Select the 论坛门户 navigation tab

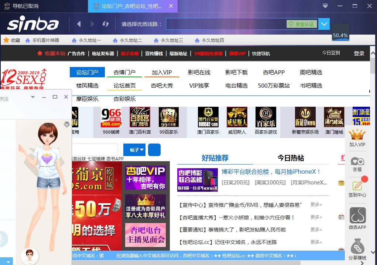[x=87, y=72]
